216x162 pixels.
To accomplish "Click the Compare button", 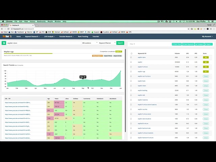I will pyautogui.click(x=199, y=44).
